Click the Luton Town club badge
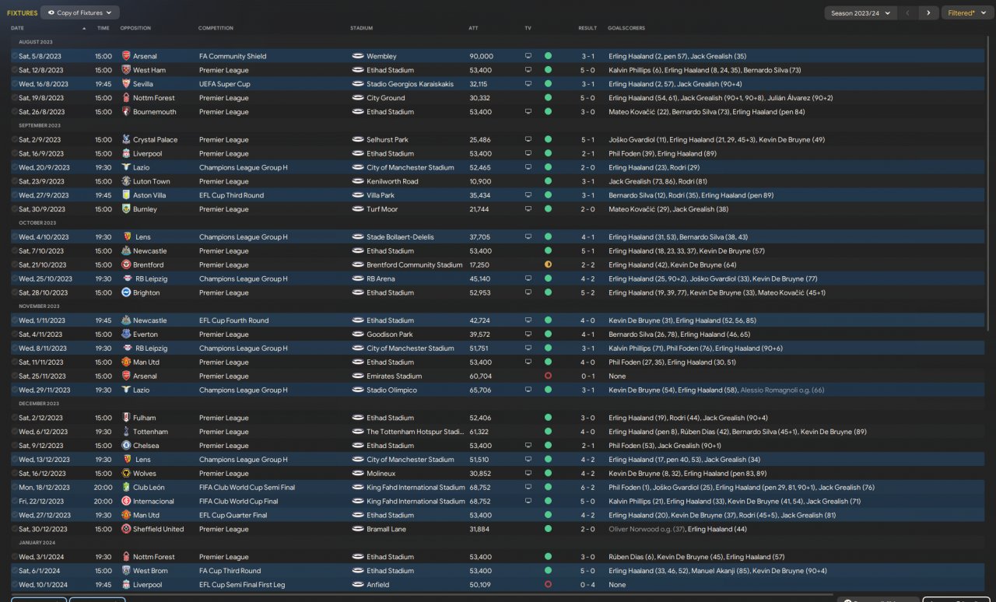 point(126,181)
